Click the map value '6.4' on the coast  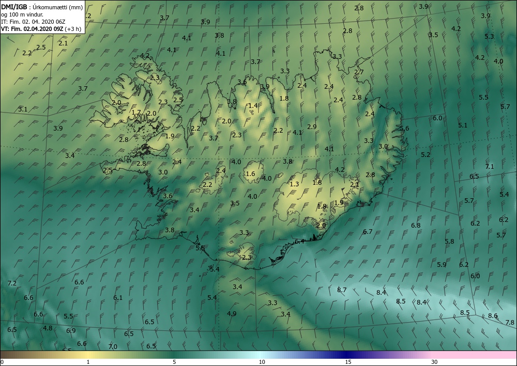pos(299,241)
